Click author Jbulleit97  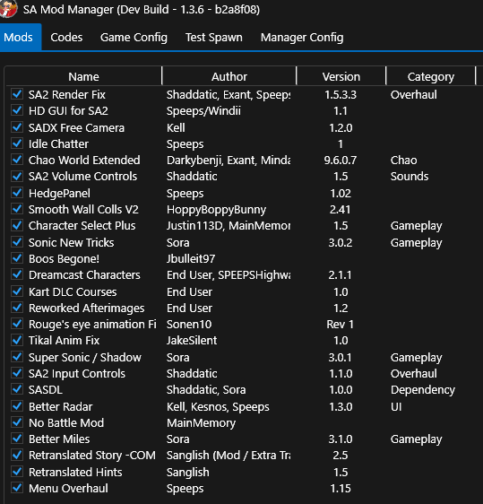point(191,259)
